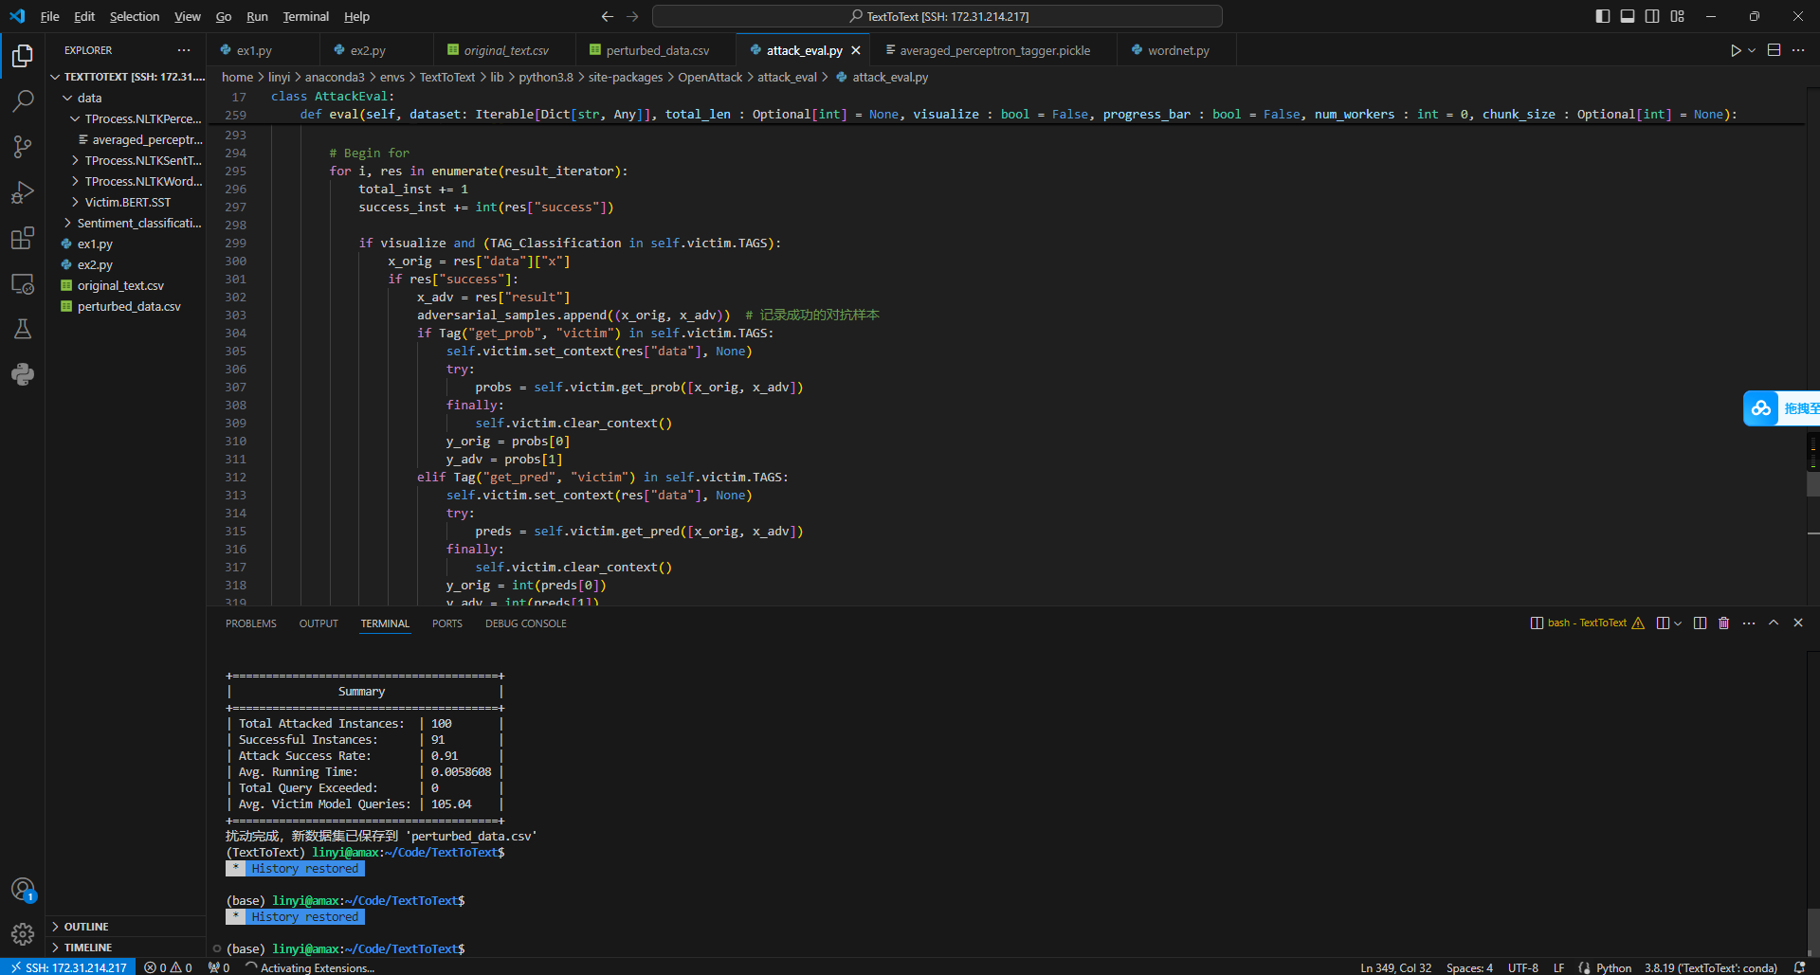This screenshot has width=1820, height=975.
Task: Open errors and warnings in status bar
Action: pyautogui.click(x=169, y=967)
